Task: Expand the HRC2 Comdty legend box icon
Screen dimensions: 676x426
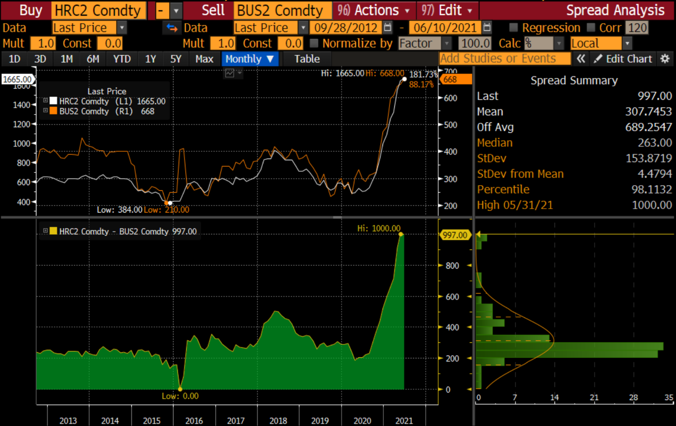Action: pyautogui.click(x=45, y=101)
